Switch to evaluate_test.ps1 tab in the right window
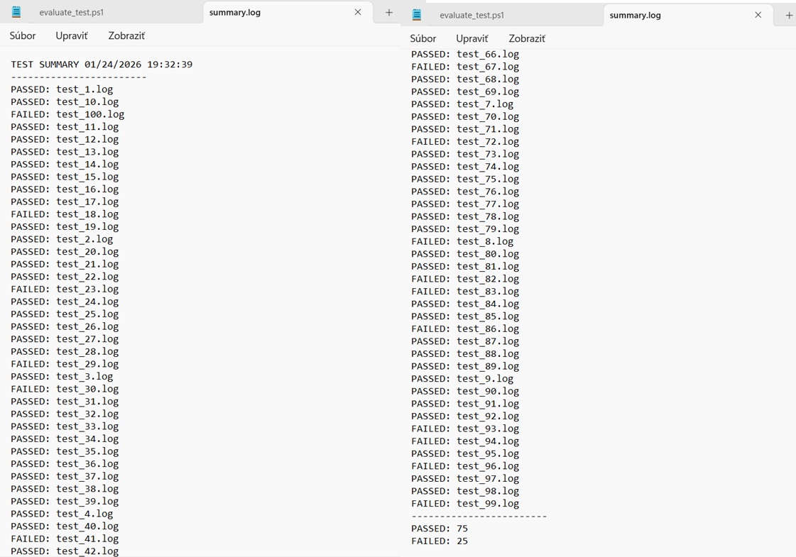 pyautogui.click(x=471, y=16)
